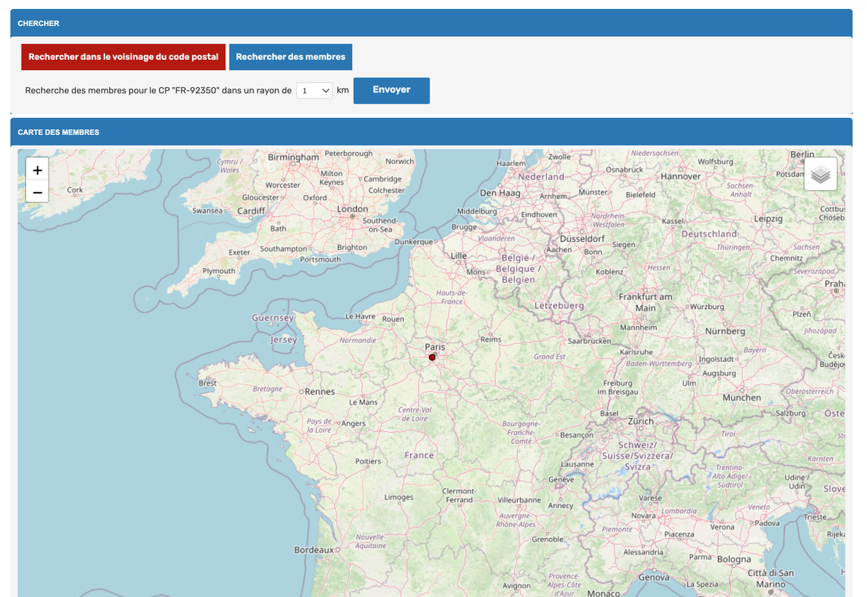The height and width of the screenshot is (597, 867).
Task: Click the Leipzig label on the map
Action: (768, 219)
